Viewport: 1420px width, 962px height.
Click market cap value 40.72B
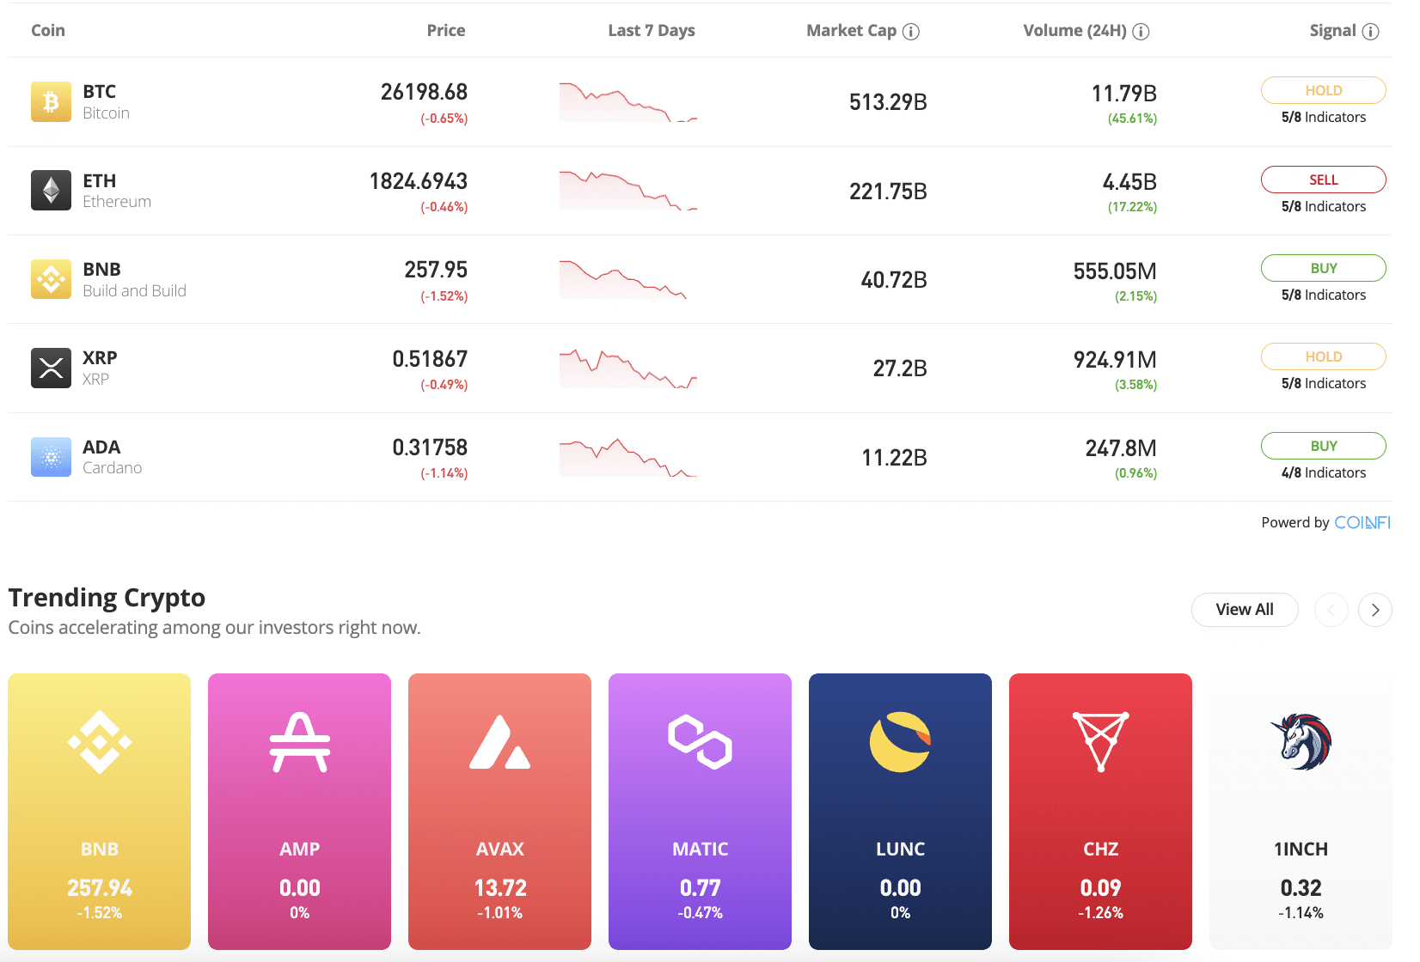[894, 280]
